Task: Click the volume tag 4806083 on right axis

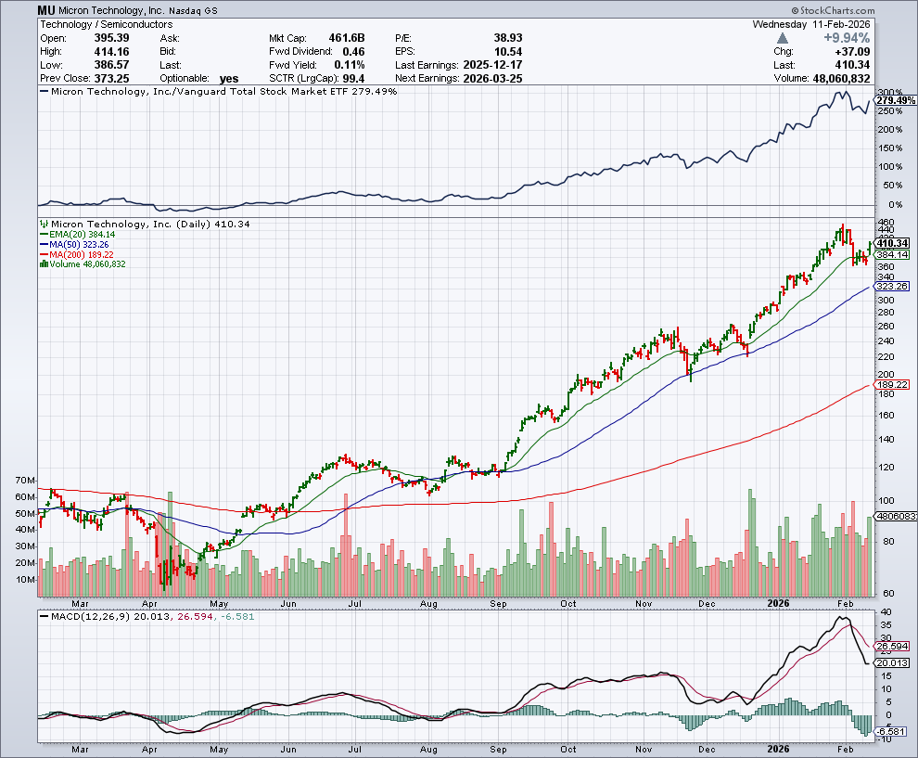Action: [895, 517]
